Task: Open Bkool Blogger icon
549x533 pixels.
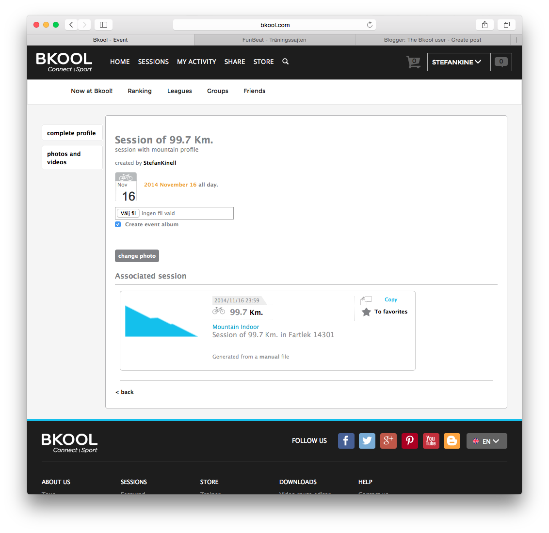Action: click(452, 440)
